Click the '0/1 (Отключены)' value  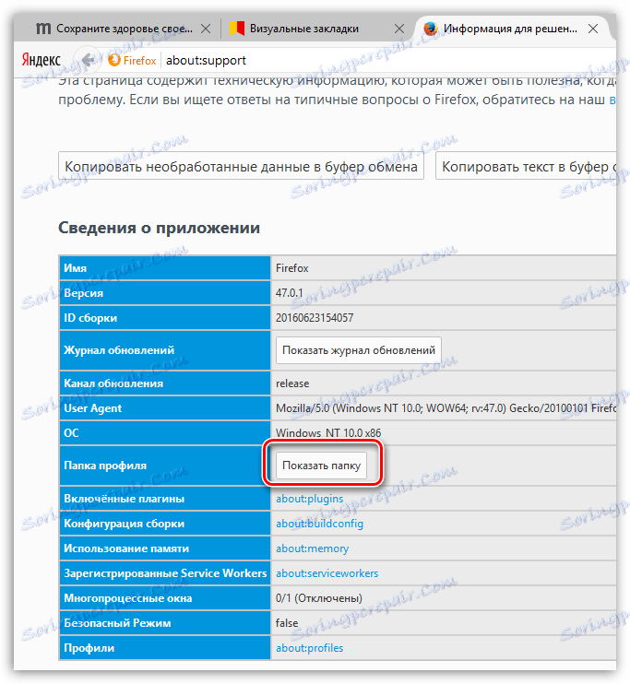point(319,598)
